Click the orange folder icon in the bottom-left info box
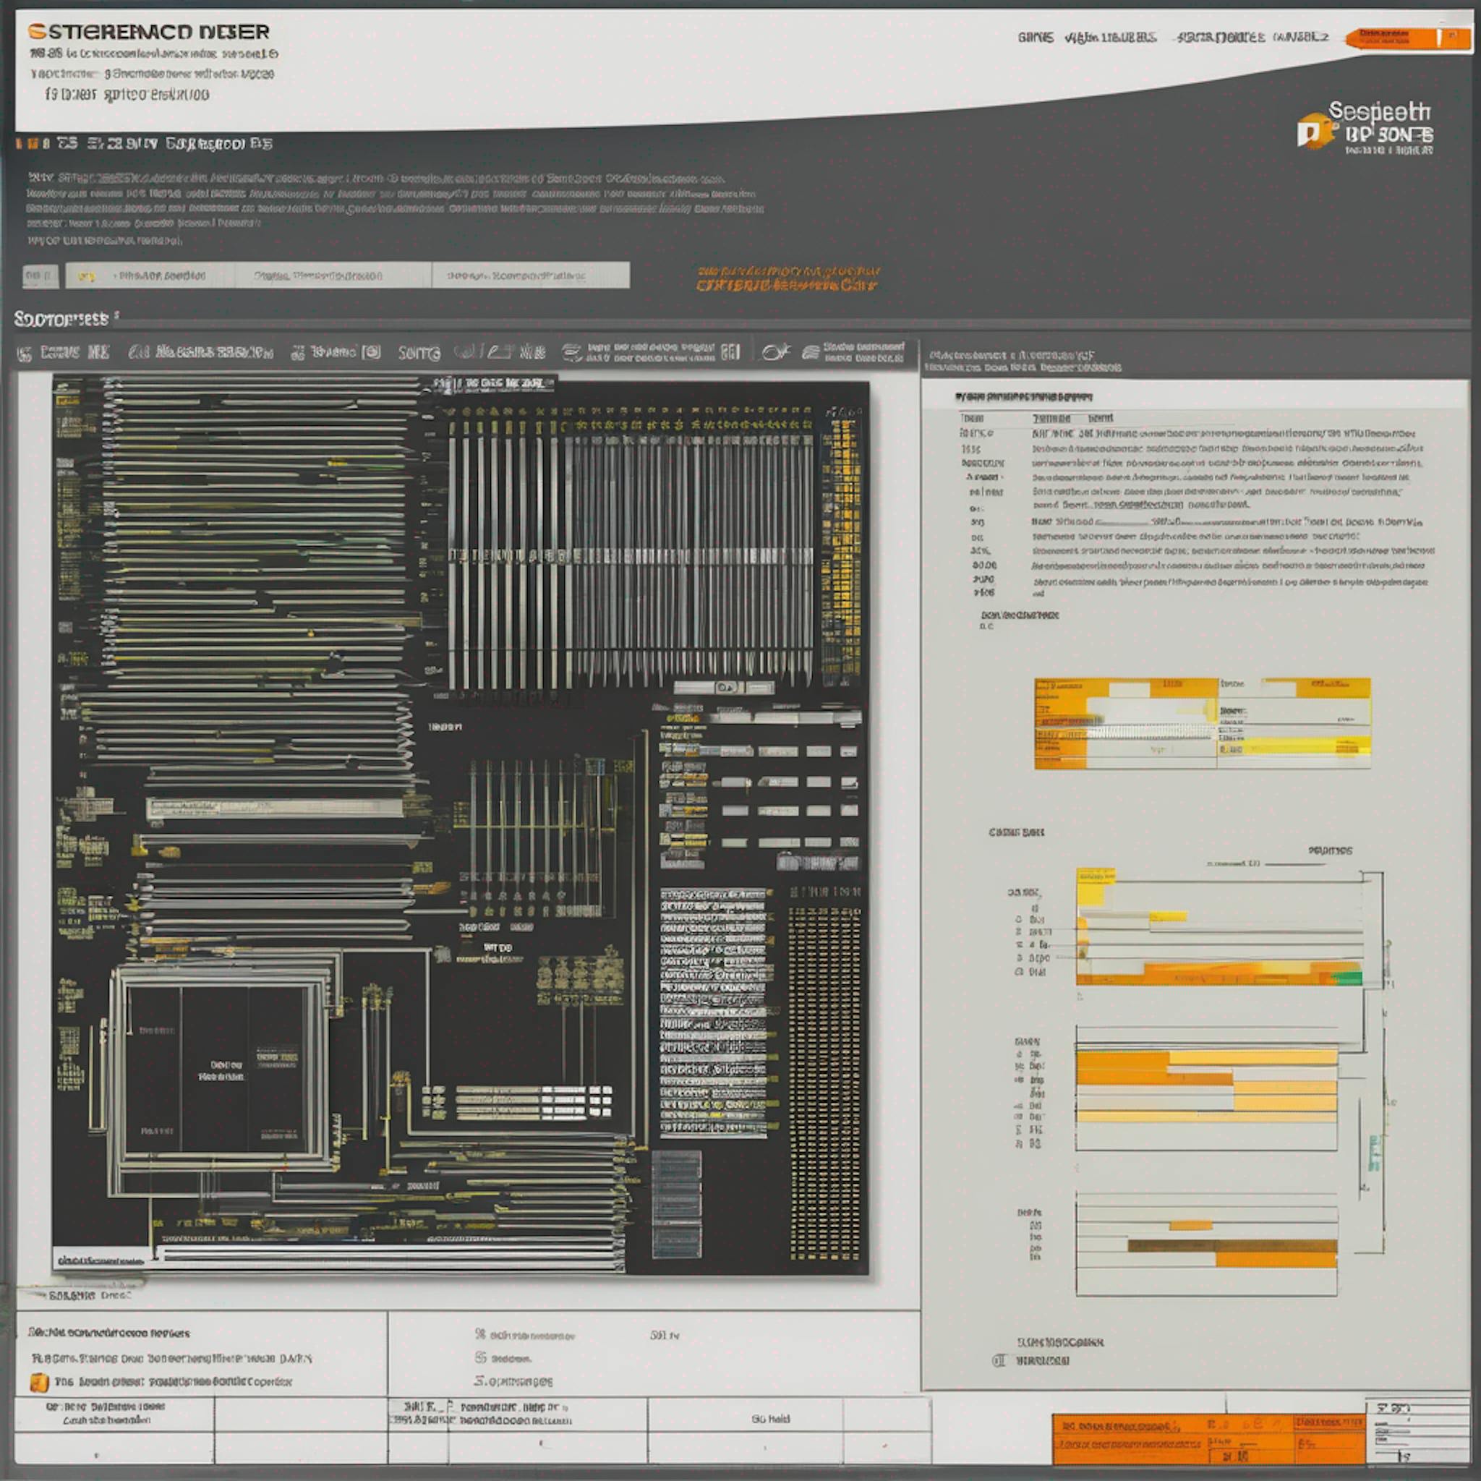The width and height of the screenshot is (1481, 1481). click(38, 1382)
